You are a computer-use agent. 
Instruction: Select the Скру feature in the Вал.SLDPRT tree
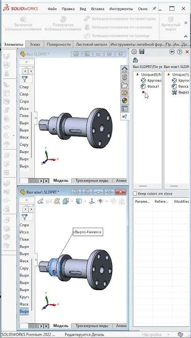[24, 145]
